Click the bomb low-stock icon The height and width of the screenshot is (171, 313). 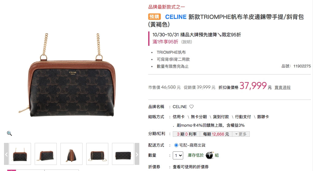(210, 155)
